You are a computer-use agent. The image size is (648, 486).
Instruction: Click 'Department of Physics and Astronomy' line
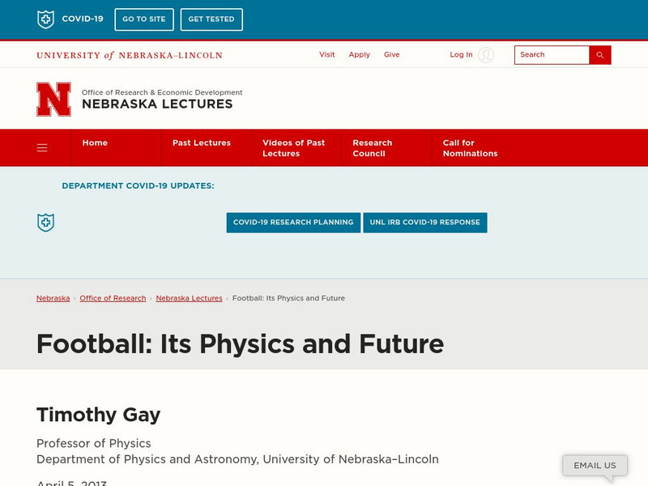pos(237,459)
